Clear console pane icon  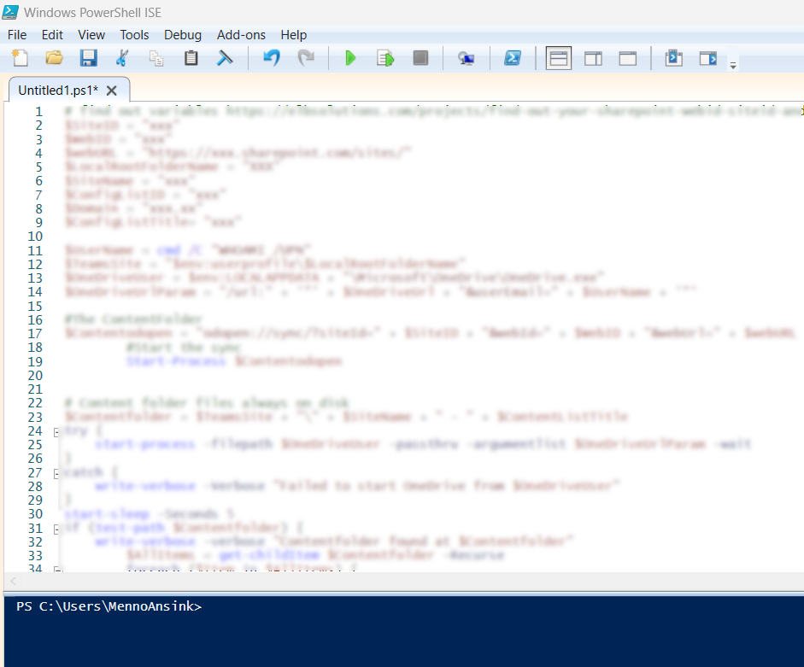tap(225, 58)
